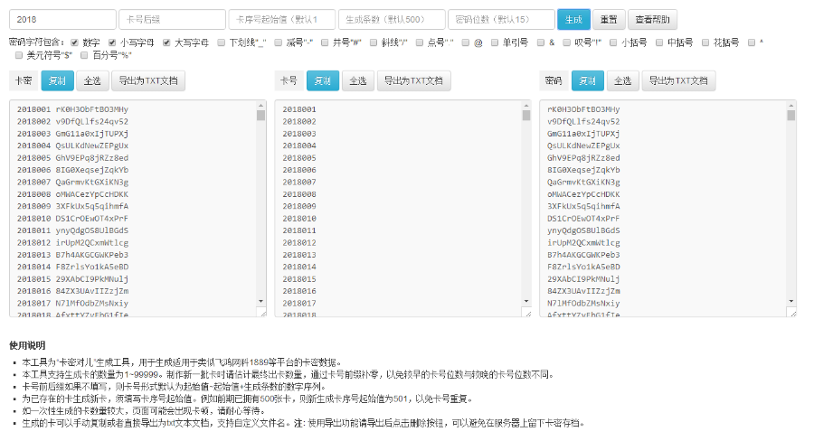Click the blue 生成 generate button

pos(573,20)
